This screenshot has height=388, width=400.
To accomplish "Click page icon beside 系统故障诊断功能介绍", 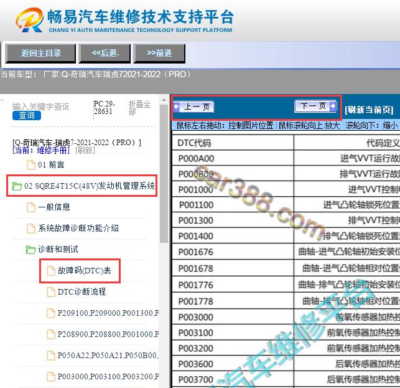I will [31, 228].
